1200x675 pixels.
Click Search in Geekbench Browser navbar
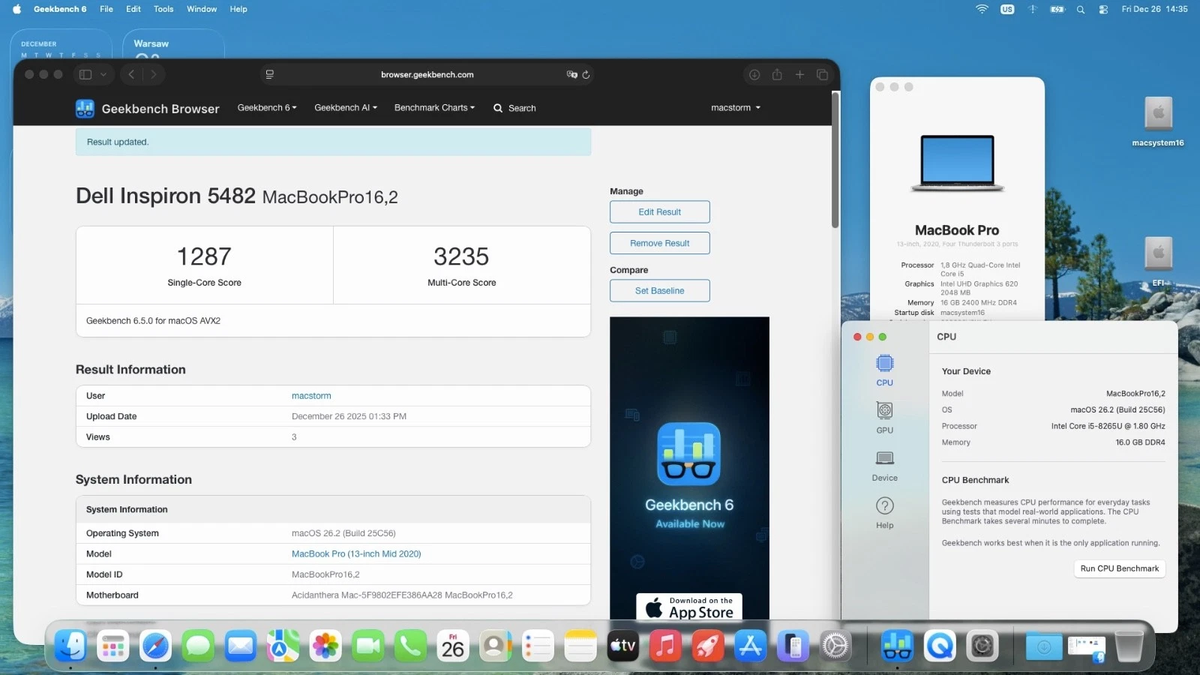[514, 108]
